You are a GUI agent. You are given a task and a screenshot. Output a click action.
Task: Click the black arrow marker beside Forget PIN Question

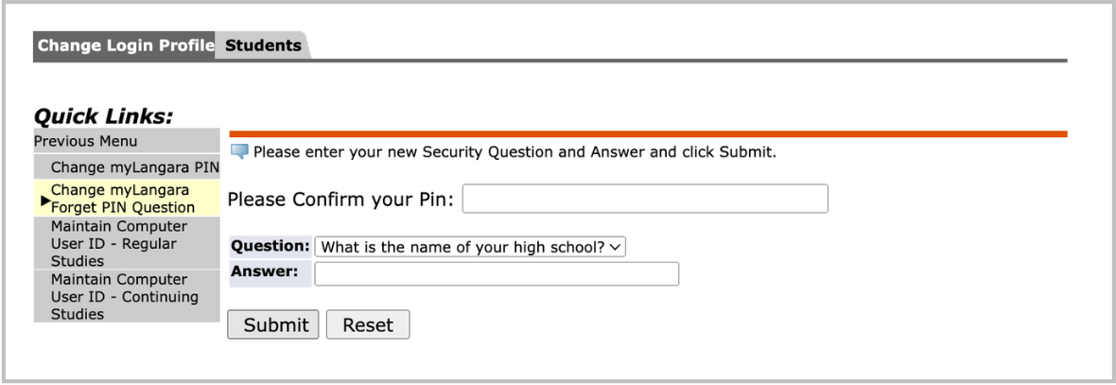(44, 200)
